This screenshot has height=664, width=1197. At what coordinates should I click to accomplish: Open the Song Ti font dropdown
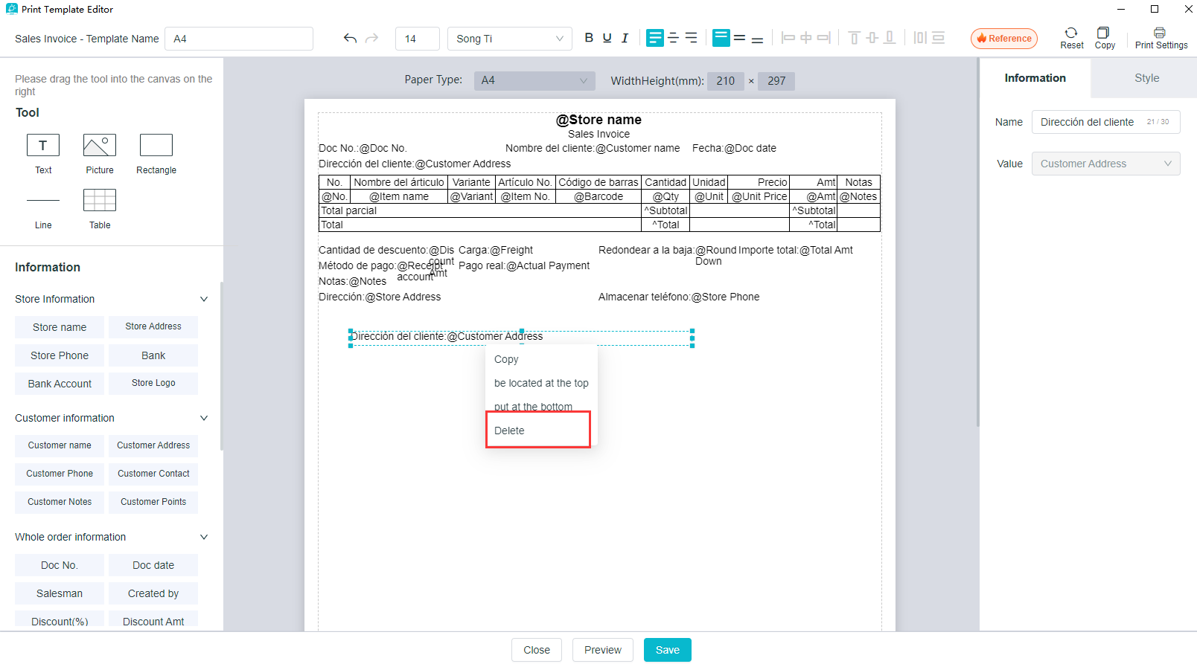click(509, 39)
